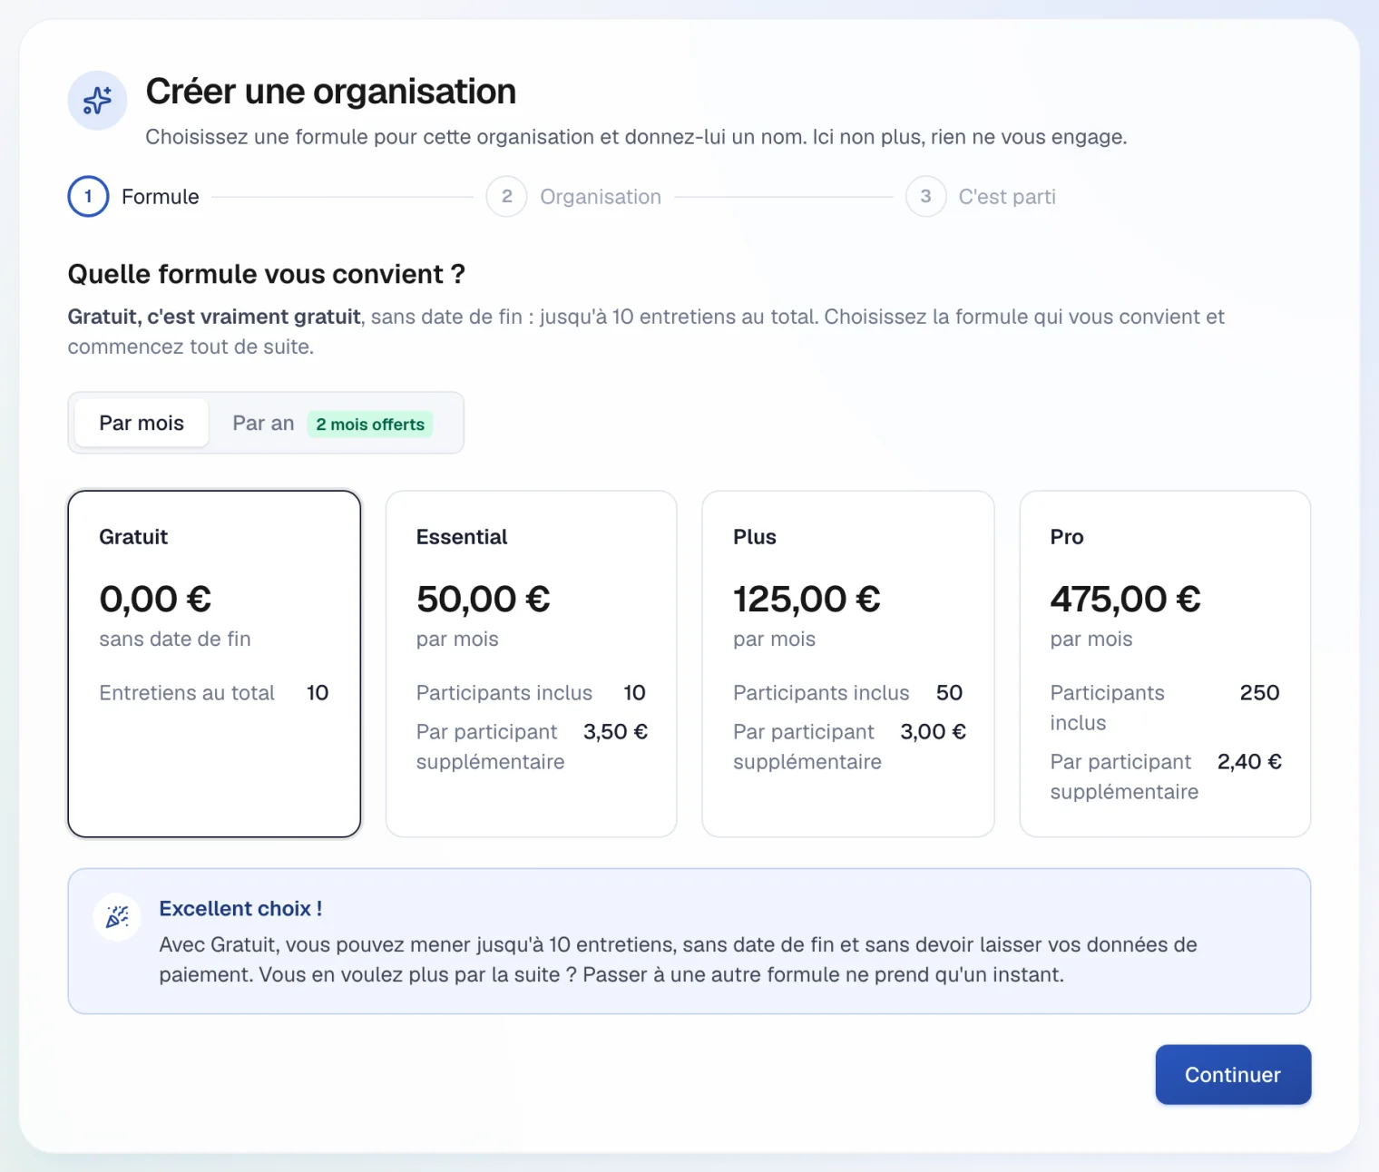The height and width of the screenshot is (1172, 1379).
Task: Click the 475,00 € price
Action: pyautogui.click(x=1125, y=599)
